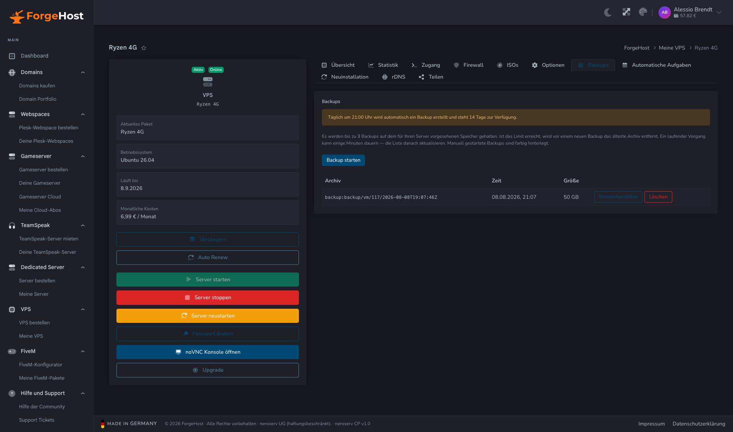Viewport: 733px width, 432px height.
Task: Favorite Ryzen 4G with star icon
Action: (144, 48)
